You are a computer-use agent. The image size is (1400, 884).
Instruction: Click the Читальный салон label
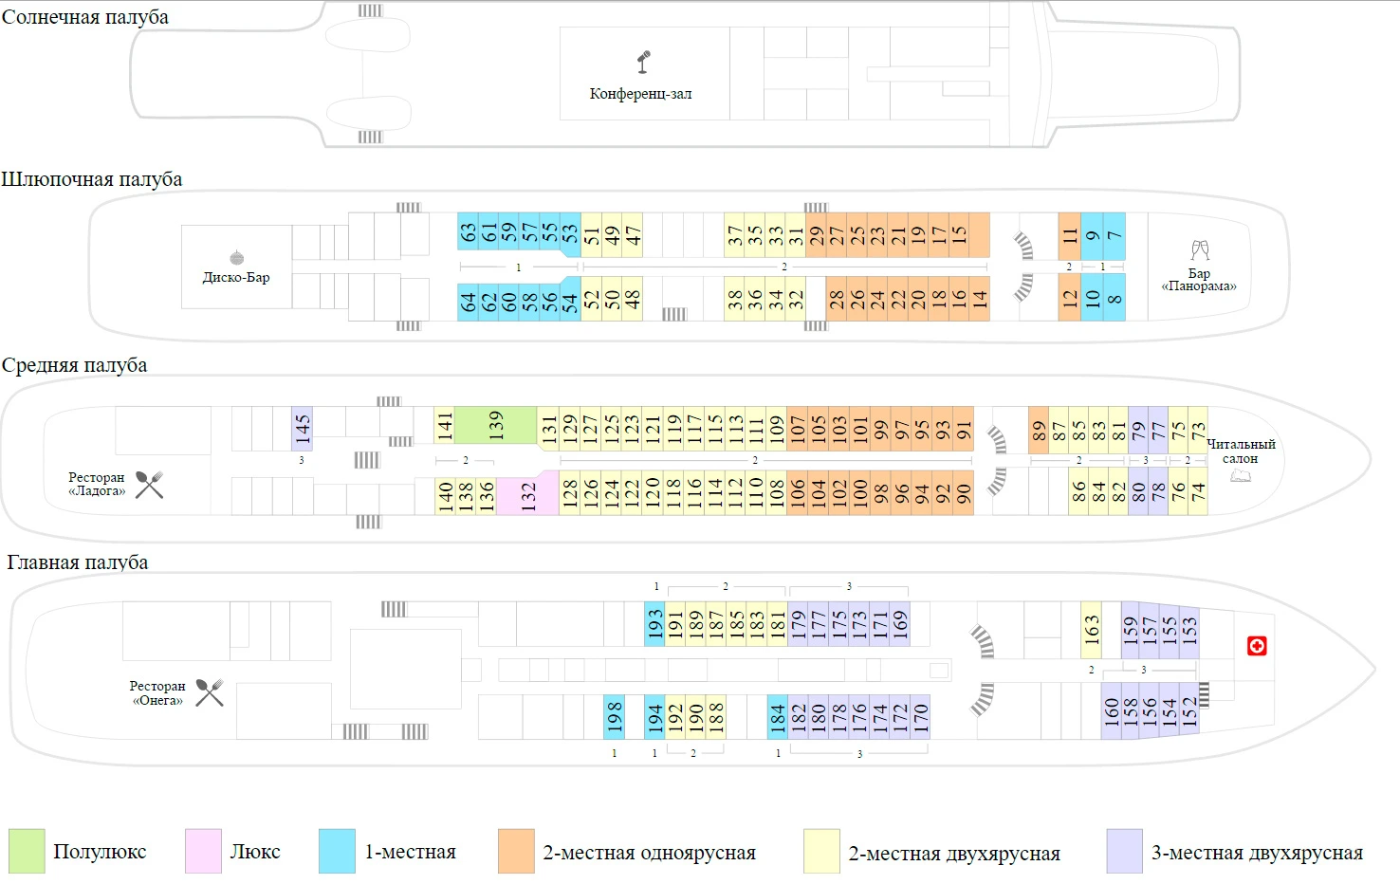click(x=1241, y=451)
